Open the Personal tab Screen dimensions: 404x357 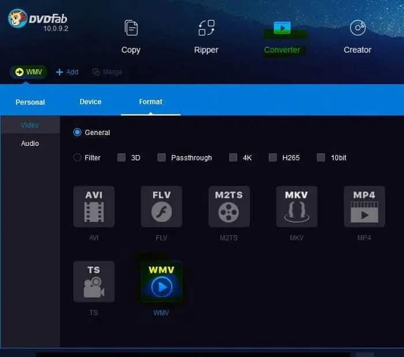30,102
